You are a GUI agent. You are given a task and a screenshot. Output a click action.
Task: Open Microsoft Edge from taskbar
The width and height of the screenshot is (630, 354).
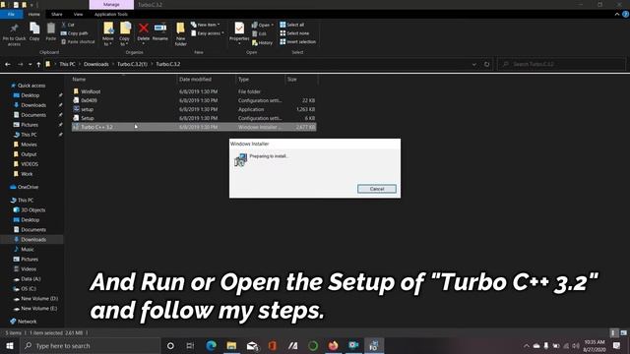pyautogui.click(x=211, y=345)
